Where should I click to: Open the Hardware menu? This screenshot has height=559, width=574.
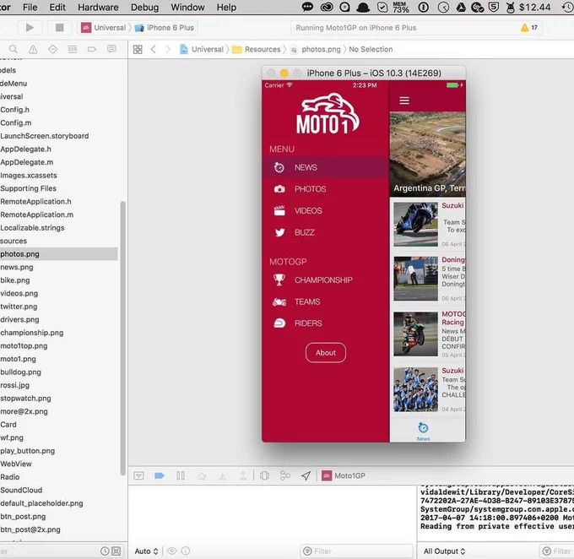pyautogui.click(x=98, y=8)
